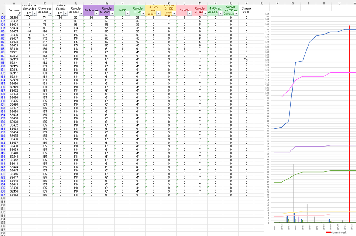The height and width of the screenshot is (236, 356).
Task: Click the red Current week vertical line in chart
Action: (349, 125)
